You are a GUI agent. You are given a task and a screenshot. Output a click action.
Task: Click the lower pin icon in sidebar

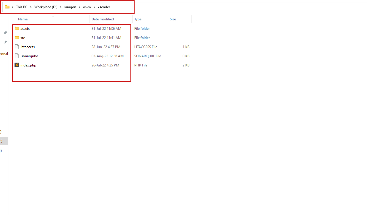point(5,42)
